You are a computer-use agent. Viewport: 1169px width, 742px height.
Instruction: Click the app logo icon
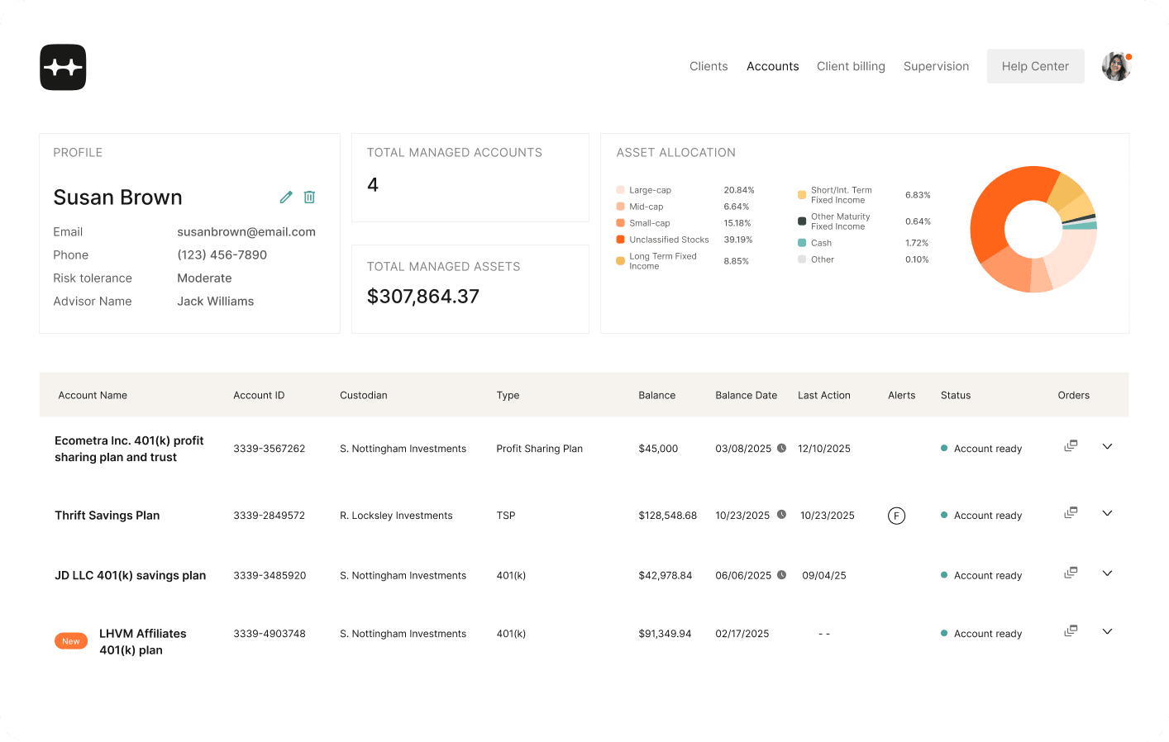63,67
